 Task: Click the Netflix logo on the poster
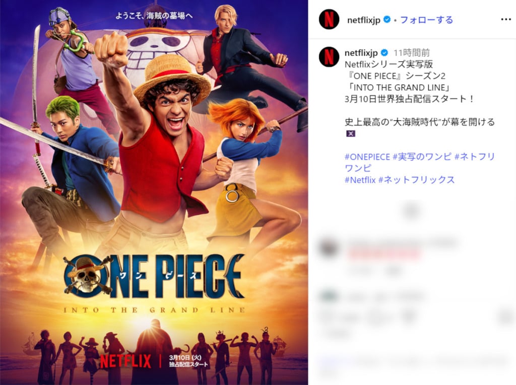coord(125,361)
